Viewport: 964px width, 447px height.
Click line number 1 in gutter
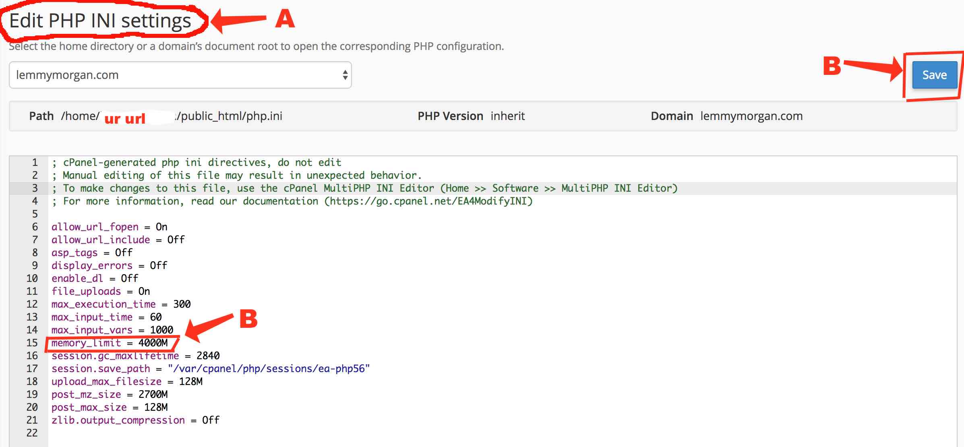[x=35, y=162]
